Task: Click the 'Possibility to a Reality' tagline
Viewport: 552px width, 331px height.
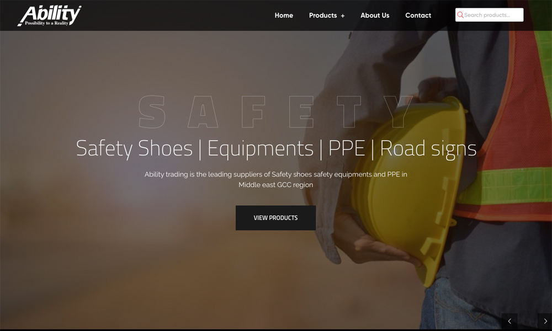Action: [x=46, y=23]
